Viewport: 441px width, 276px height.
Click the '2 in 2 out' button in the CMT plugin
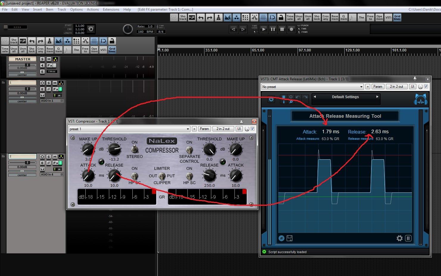396,87
